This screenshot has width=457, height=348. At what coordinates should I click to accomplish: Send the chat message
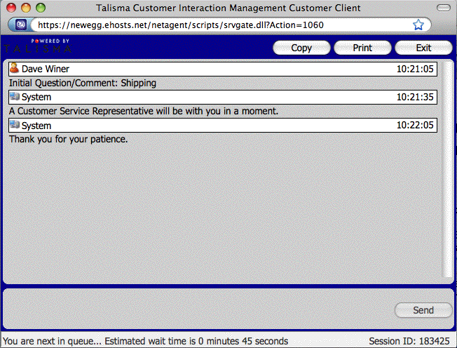tap(423, 310)
